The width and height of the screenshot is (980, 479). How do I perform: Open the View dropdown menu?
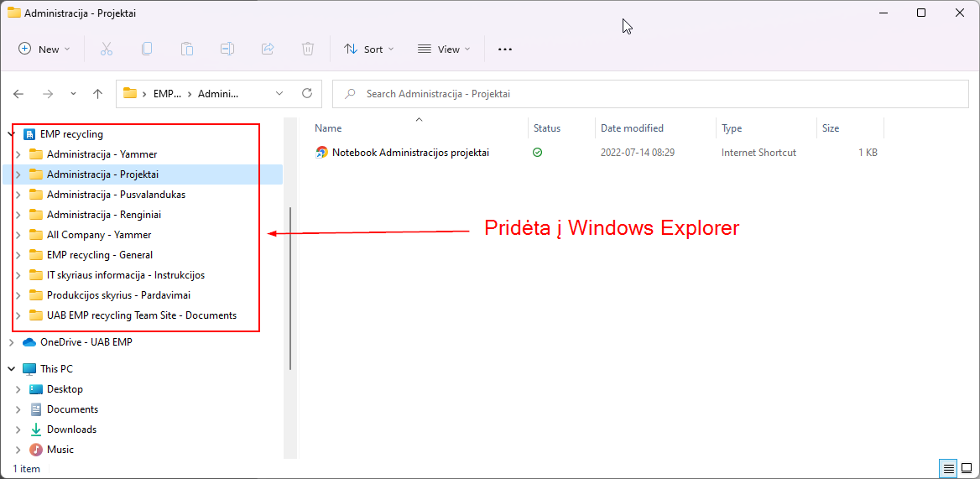[444, 49]
